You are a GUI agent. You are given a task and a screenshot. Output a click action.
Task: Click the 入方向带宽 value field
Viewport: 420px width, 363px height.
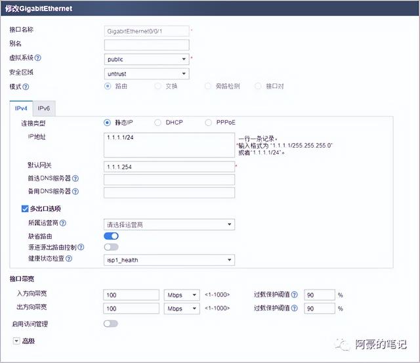(x=131, y=295)
